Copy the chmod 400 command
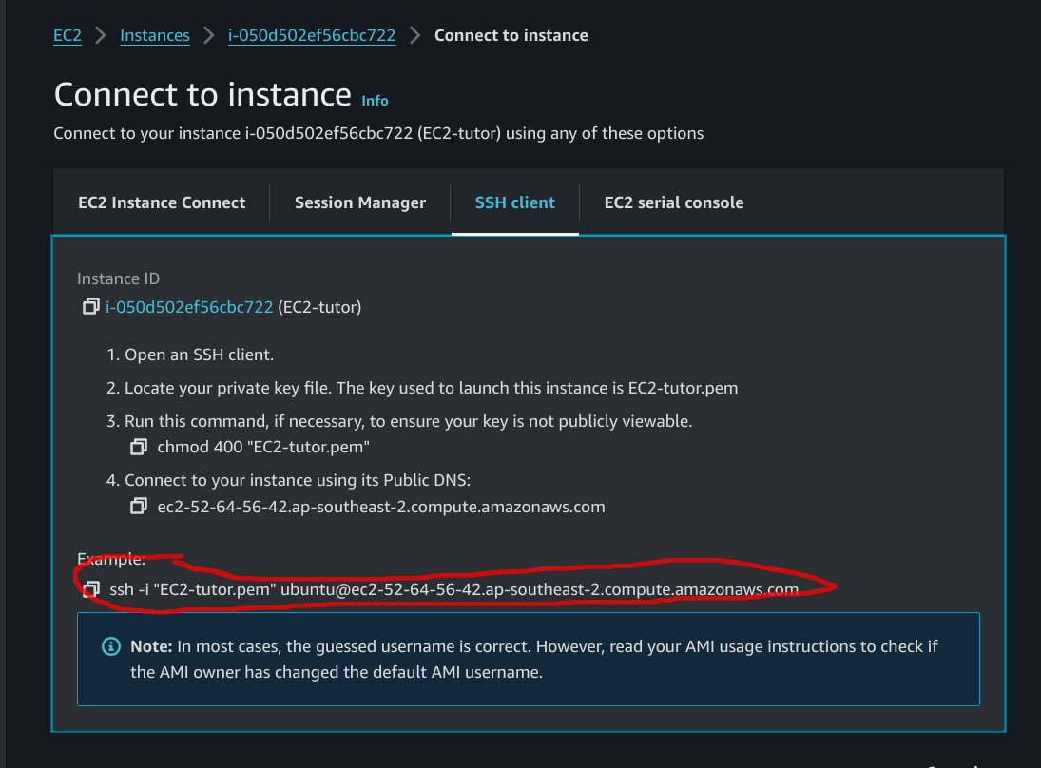This screenshot has height=768, width=1041. click(x=140, y=447)
